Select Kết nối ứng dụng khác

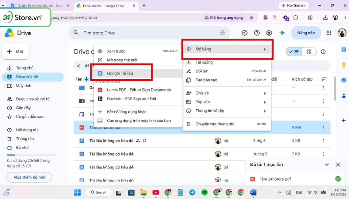[138, 112]
